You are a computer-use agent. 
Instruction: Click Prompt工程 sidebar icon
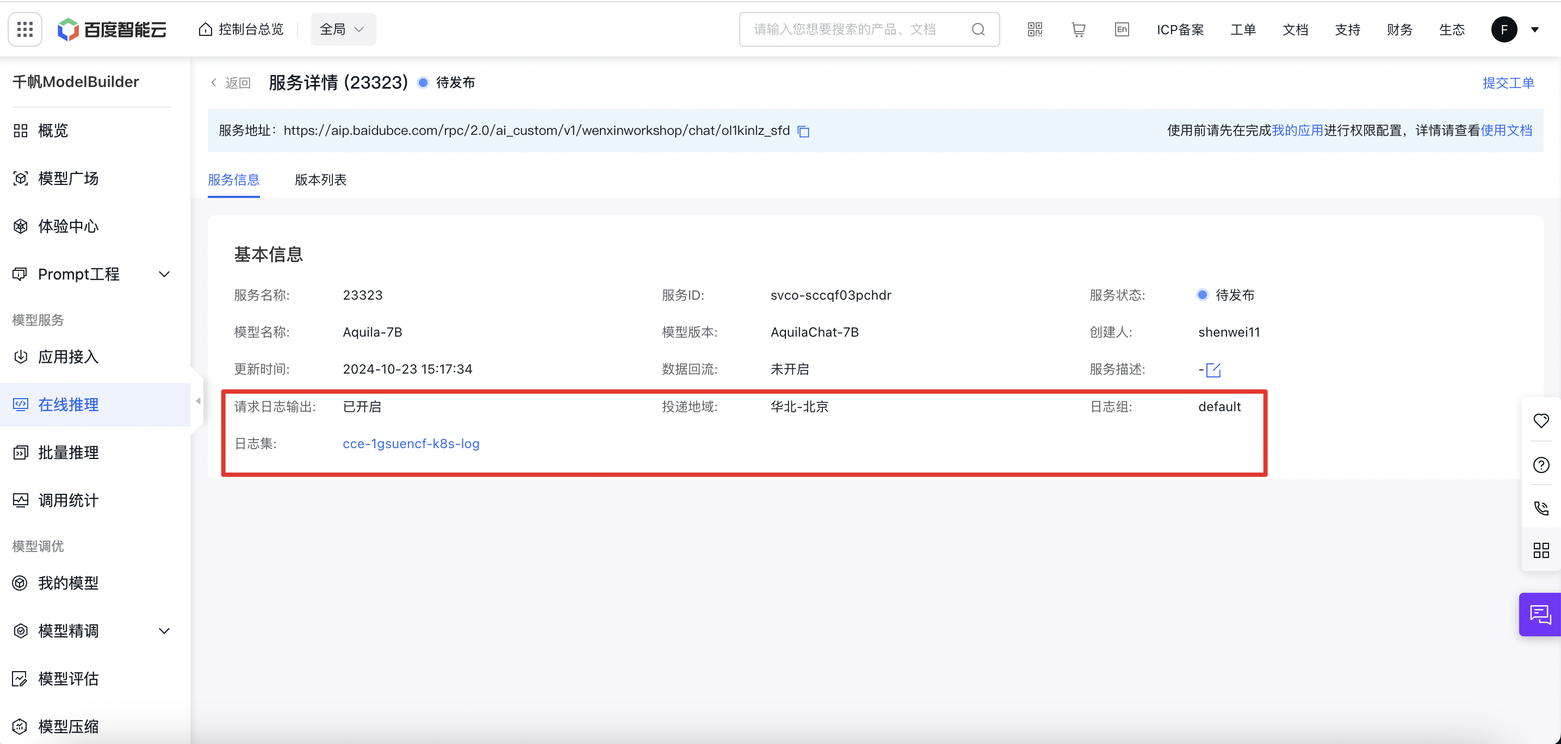point(20,274)
